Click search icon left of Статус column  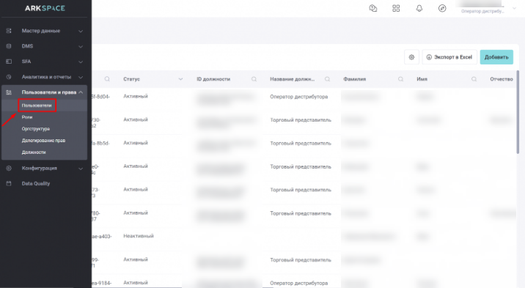click(x=107, y=79)
